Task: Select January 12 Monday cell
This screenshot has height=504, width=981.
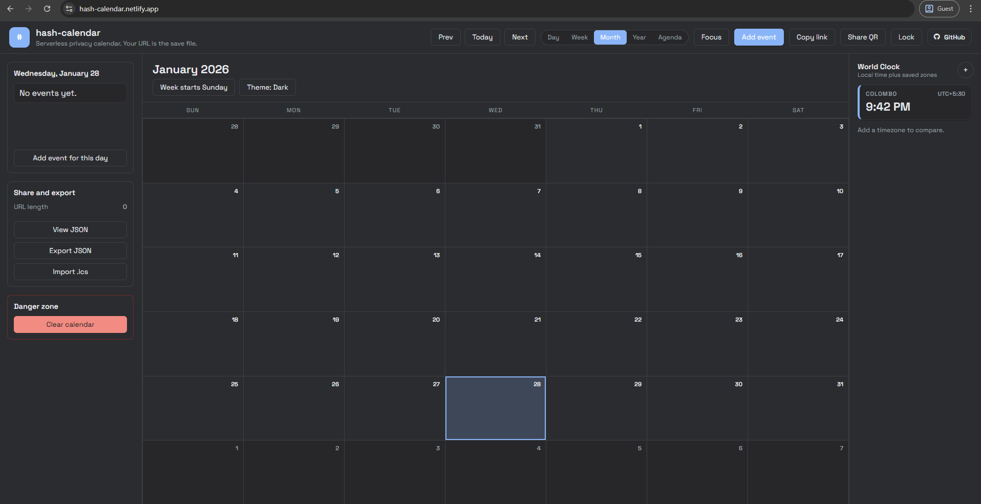Action: [x=293, y=280]
